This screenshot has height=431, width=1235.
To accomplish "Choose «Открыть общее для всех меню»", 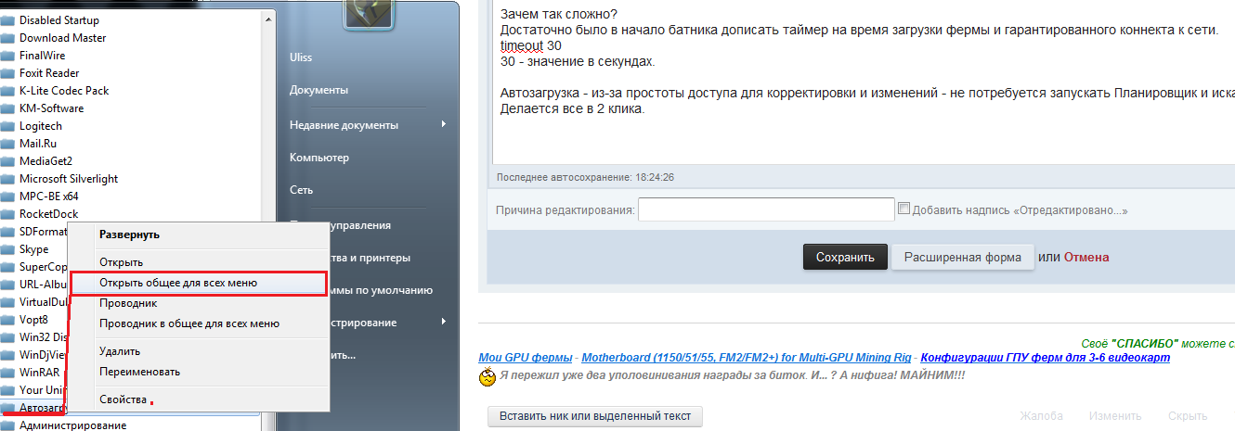I will coord(178,283).
